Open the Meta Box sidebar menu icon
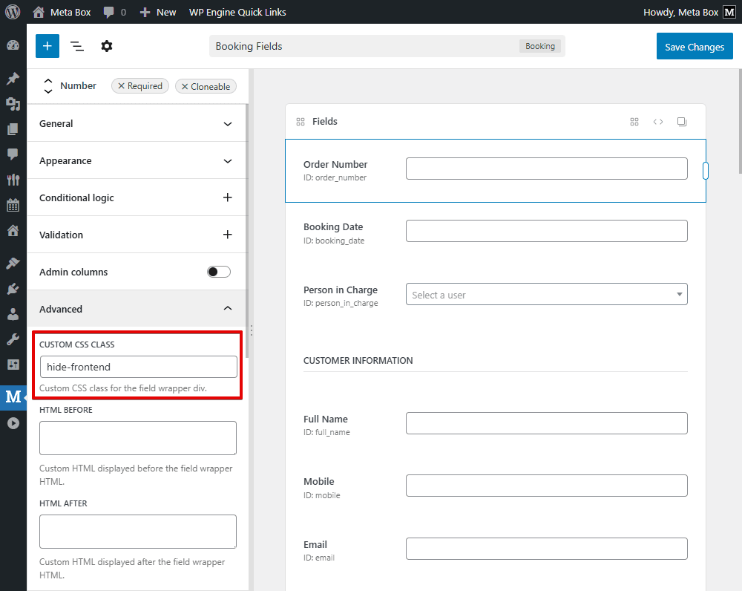This screenshot has height=591, width=742. coord(13,396)
